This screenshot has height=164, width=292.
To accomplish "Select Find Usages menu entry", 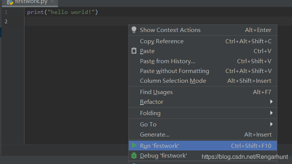I will 156,92.
